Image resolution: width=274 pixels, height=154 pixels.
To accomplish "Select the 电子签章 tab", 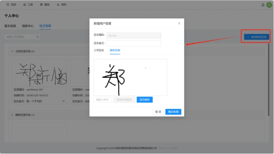I will coord(45,26).
